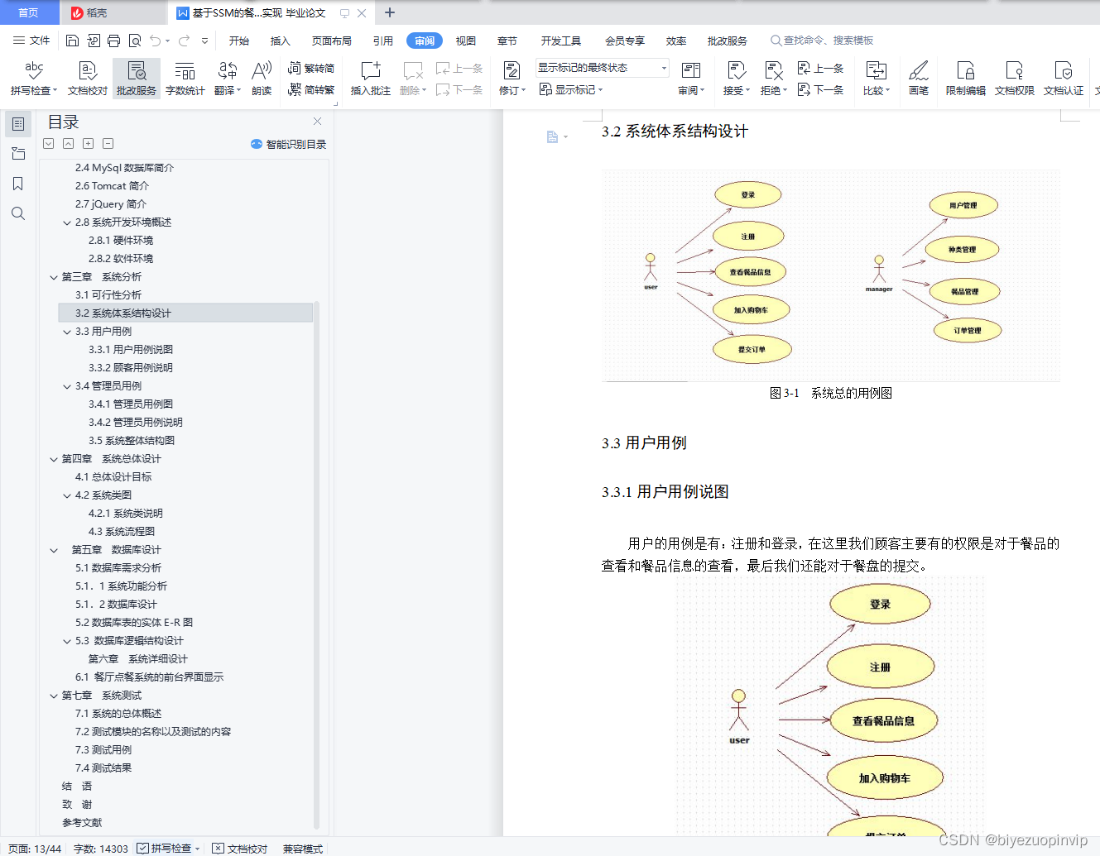
Task: Open the bookmark sidebar icon
Action: point(18,184)
